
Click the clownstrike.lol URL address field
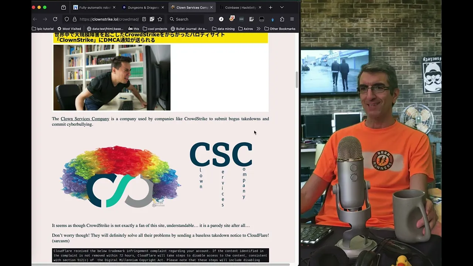[109, 19]
